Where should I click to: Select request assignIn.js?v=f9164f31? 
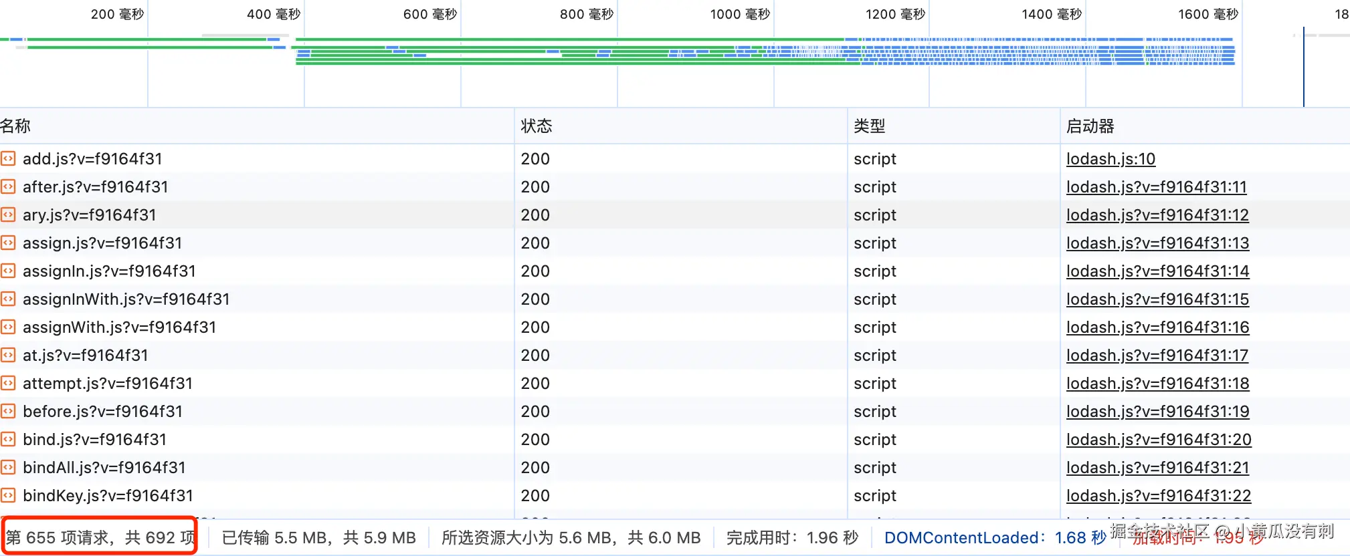[109, 271]
